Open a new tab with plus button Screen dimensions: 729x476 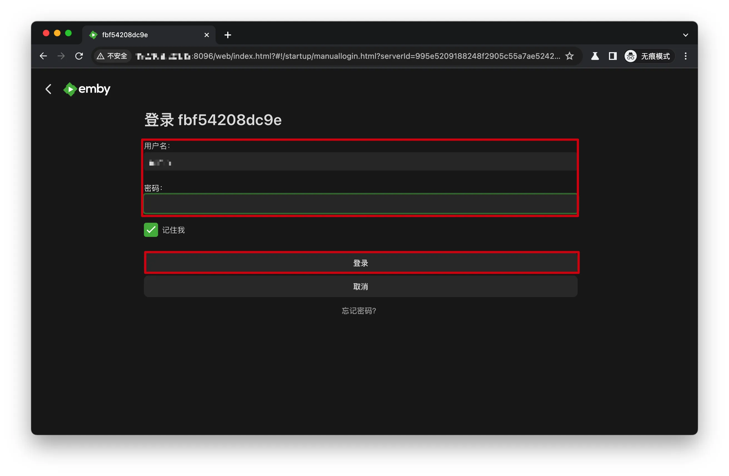[x=228, y=35]
